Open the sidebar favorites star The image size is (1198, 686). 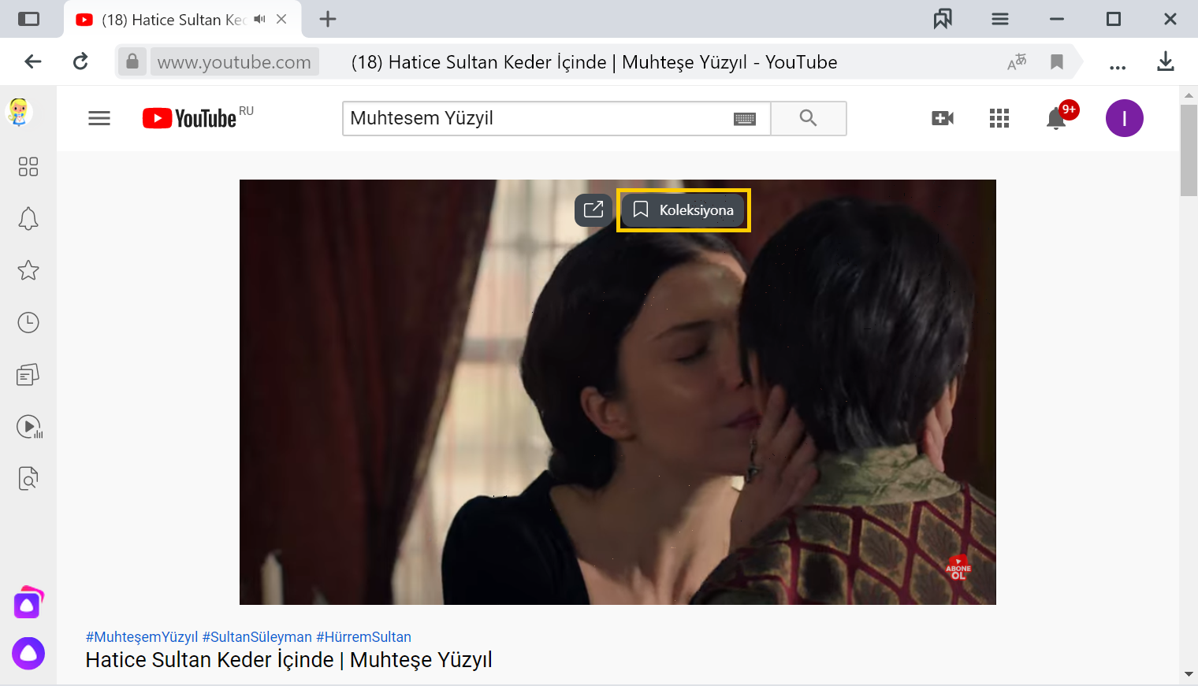pos(28,270)
